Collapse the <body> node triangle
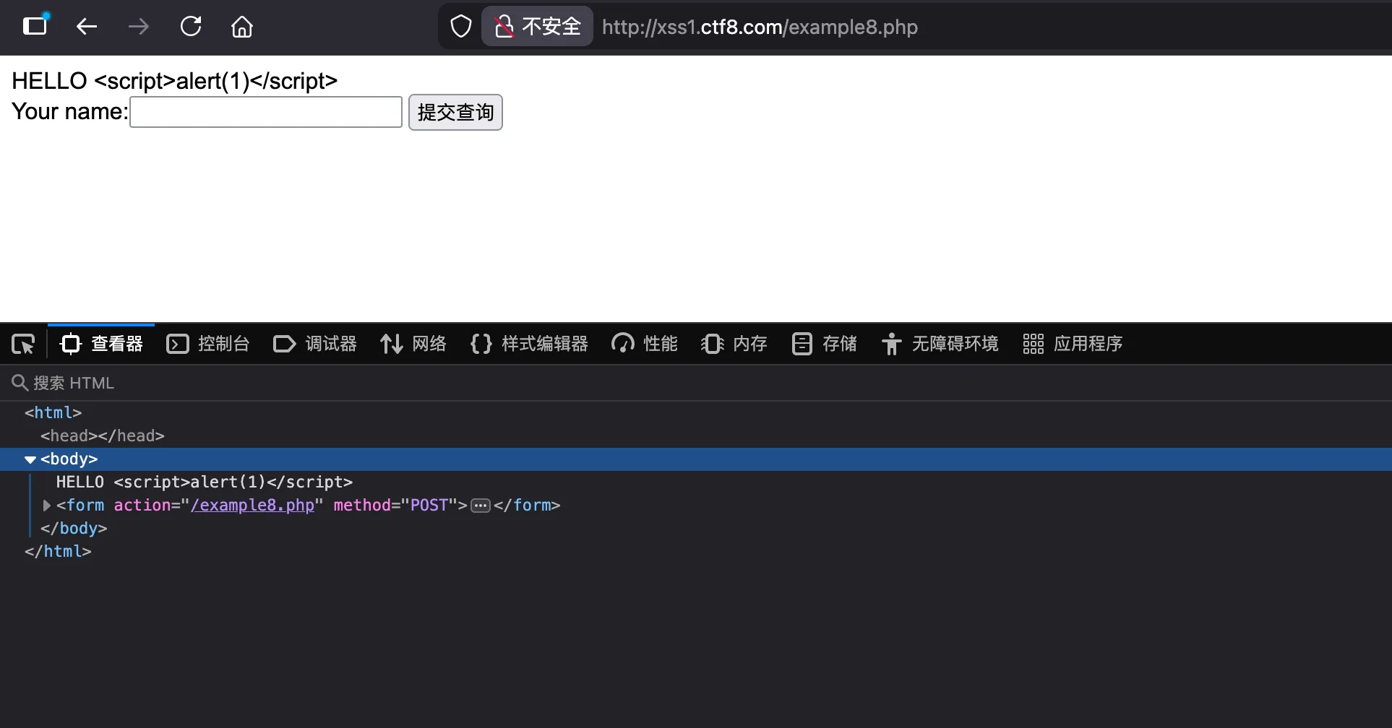This screenshot has width=1392, height=728. (x=30, y=459)
